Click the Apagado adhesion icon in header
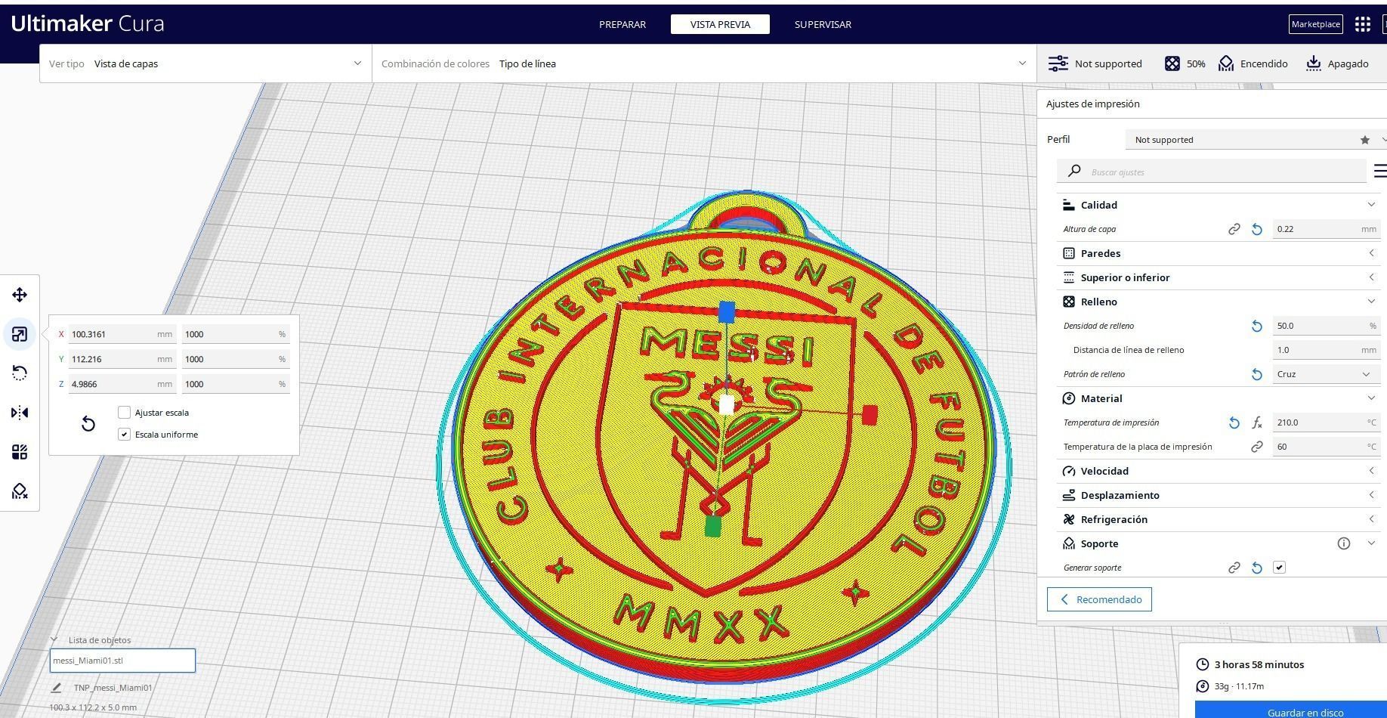The height and width of the screenshot is (718, 1387). coord(1314,63)
